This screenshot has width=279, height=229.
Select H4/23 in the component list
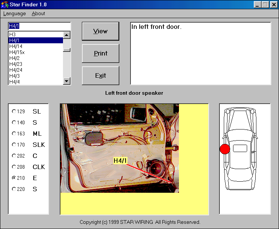(x=36, y=64)
